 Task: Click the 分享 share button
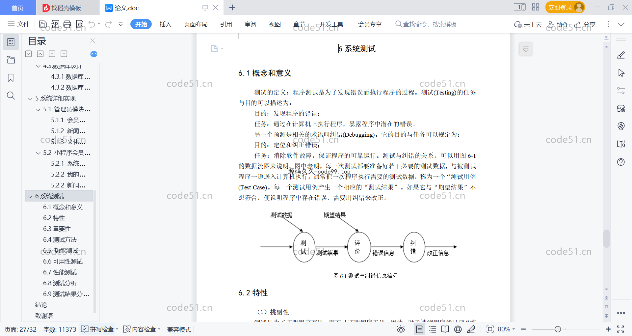[585, 24]
